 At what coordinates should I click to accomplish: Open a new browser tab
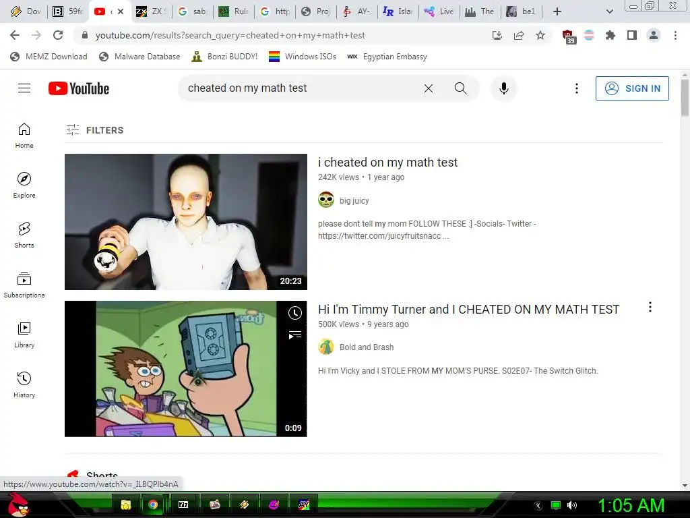[x=557, y=11]
